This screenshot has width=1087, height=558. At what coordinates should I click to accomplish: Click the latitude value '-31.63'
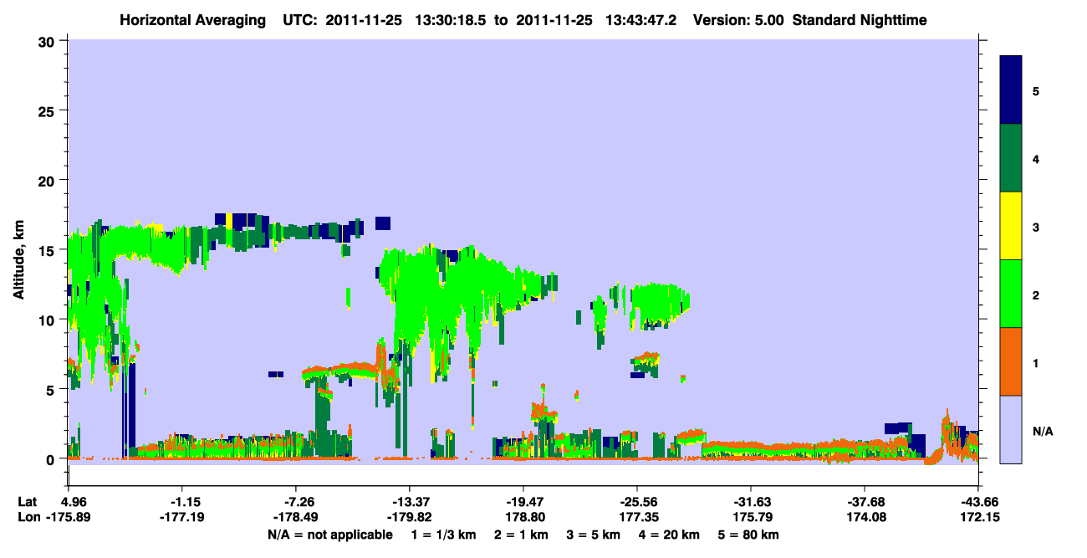pyautogui.click(x=751, y=502)
